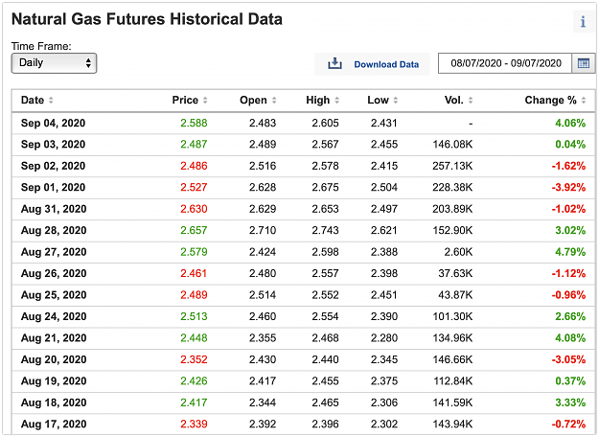Open the Daily time frame dropdown
The image size is (599, 437).
tap(54, 63)
